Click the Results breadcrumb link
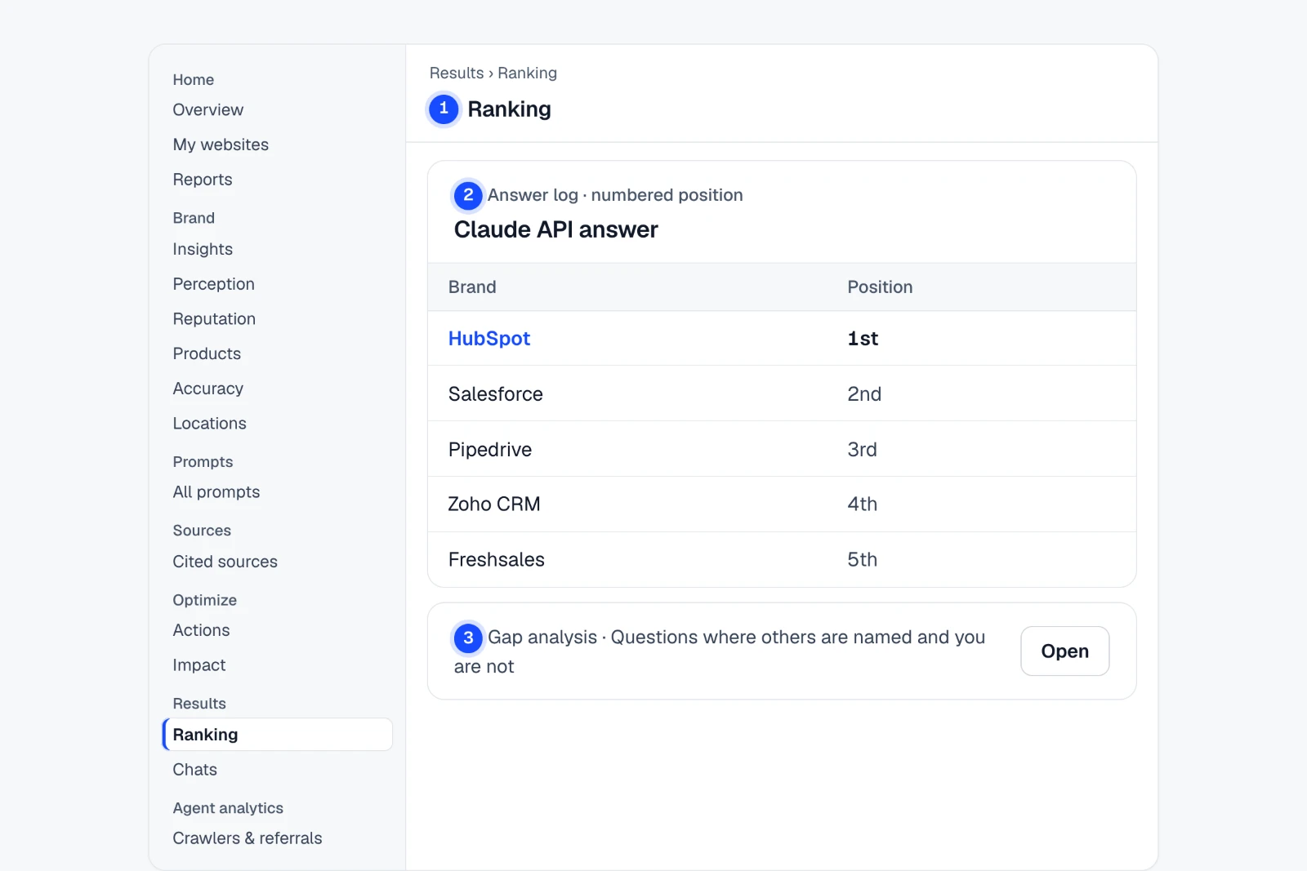The height and width of the screenshot is (871, 1307). 457,73
